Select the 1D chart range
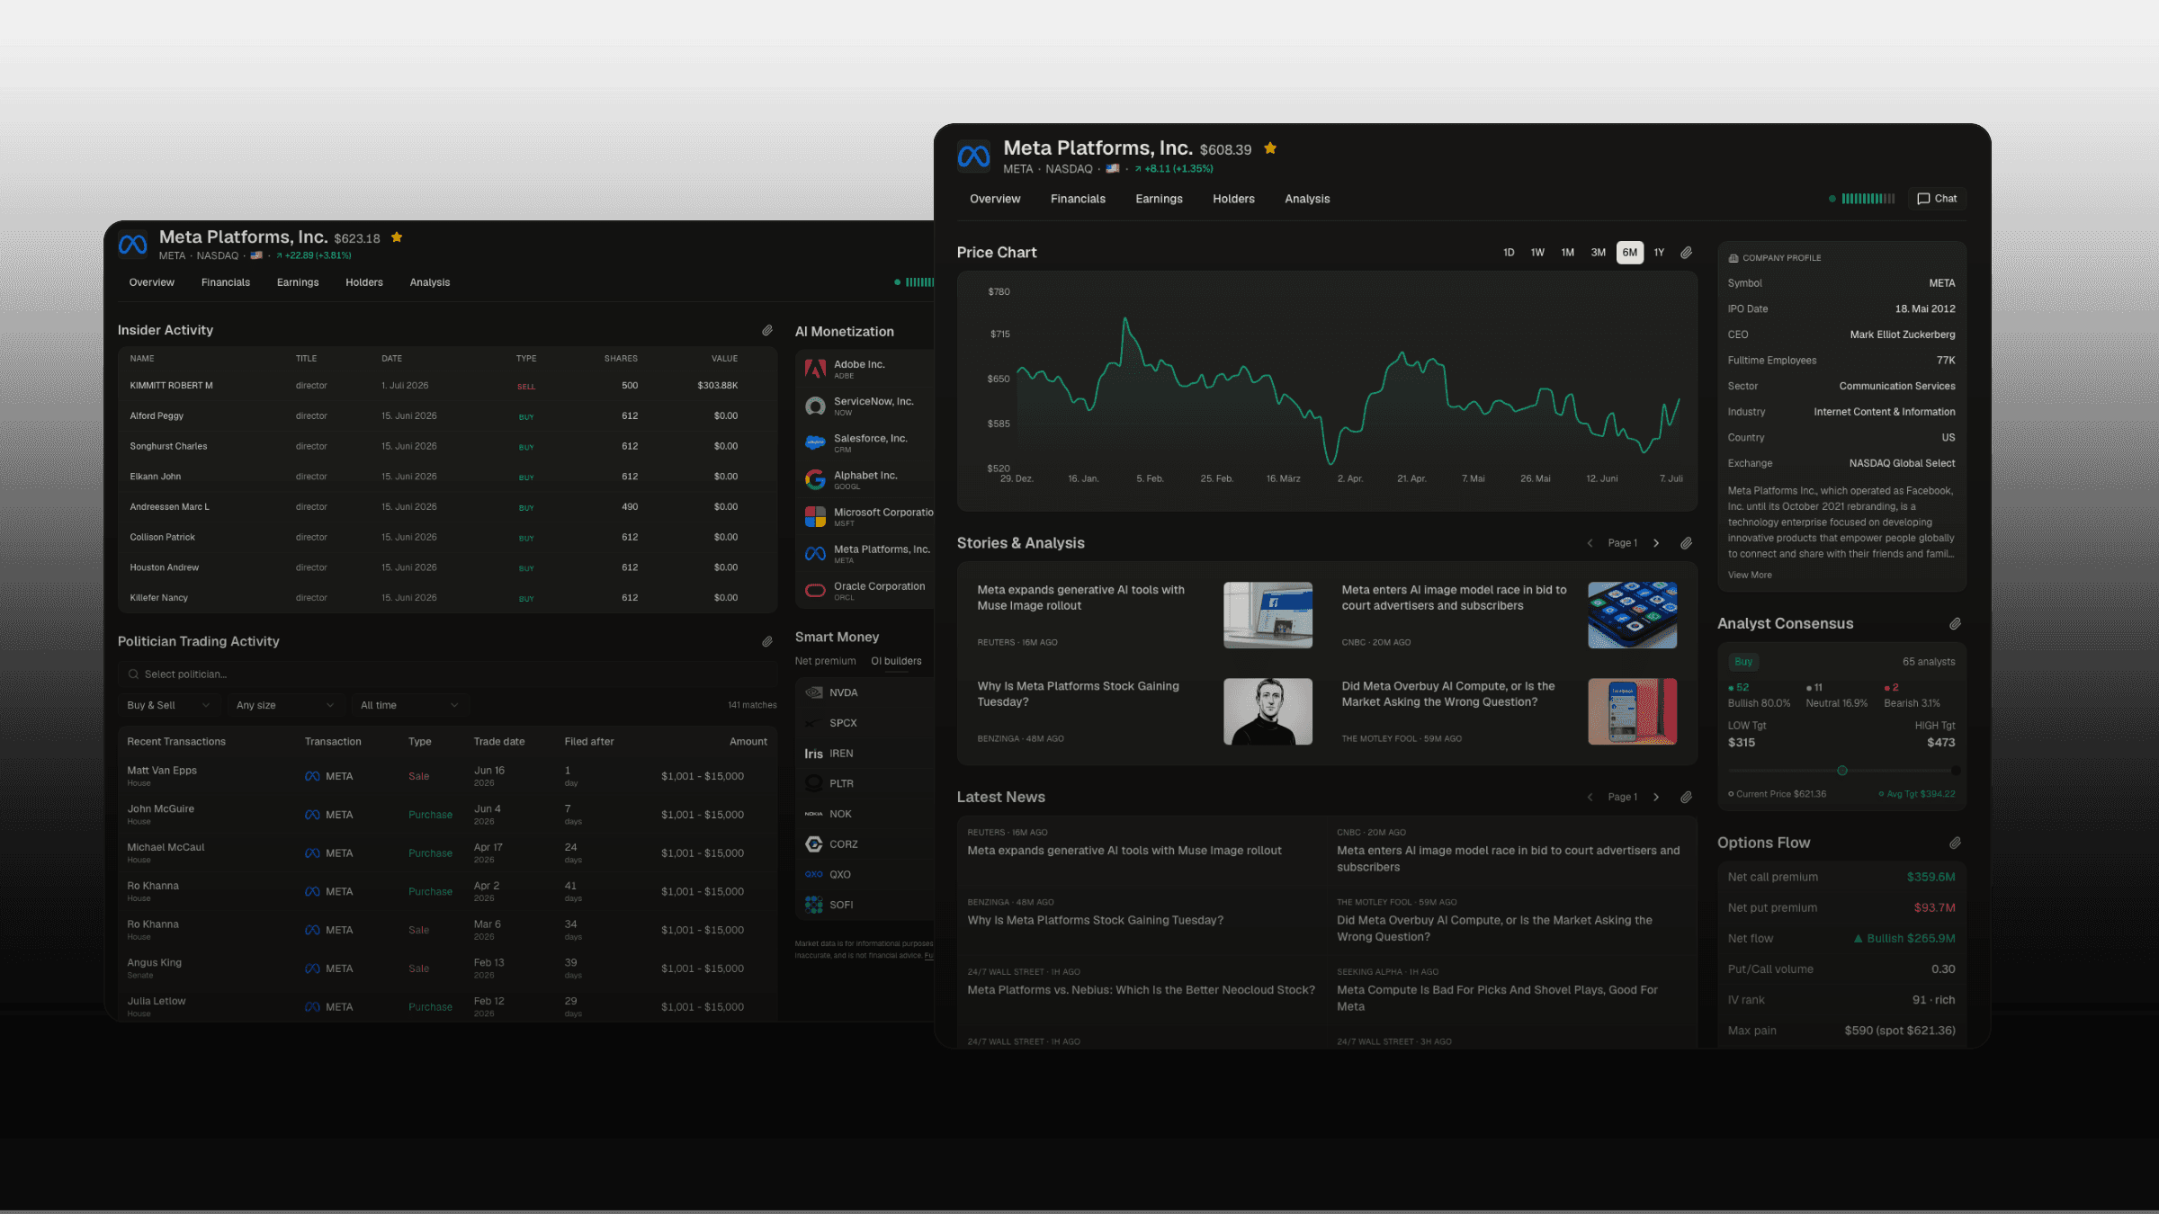 (1509, 253)
